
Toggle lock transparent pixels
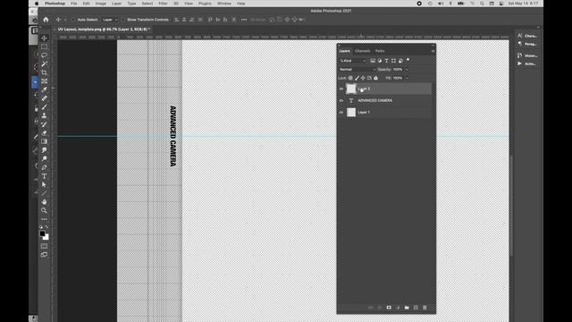350,78
